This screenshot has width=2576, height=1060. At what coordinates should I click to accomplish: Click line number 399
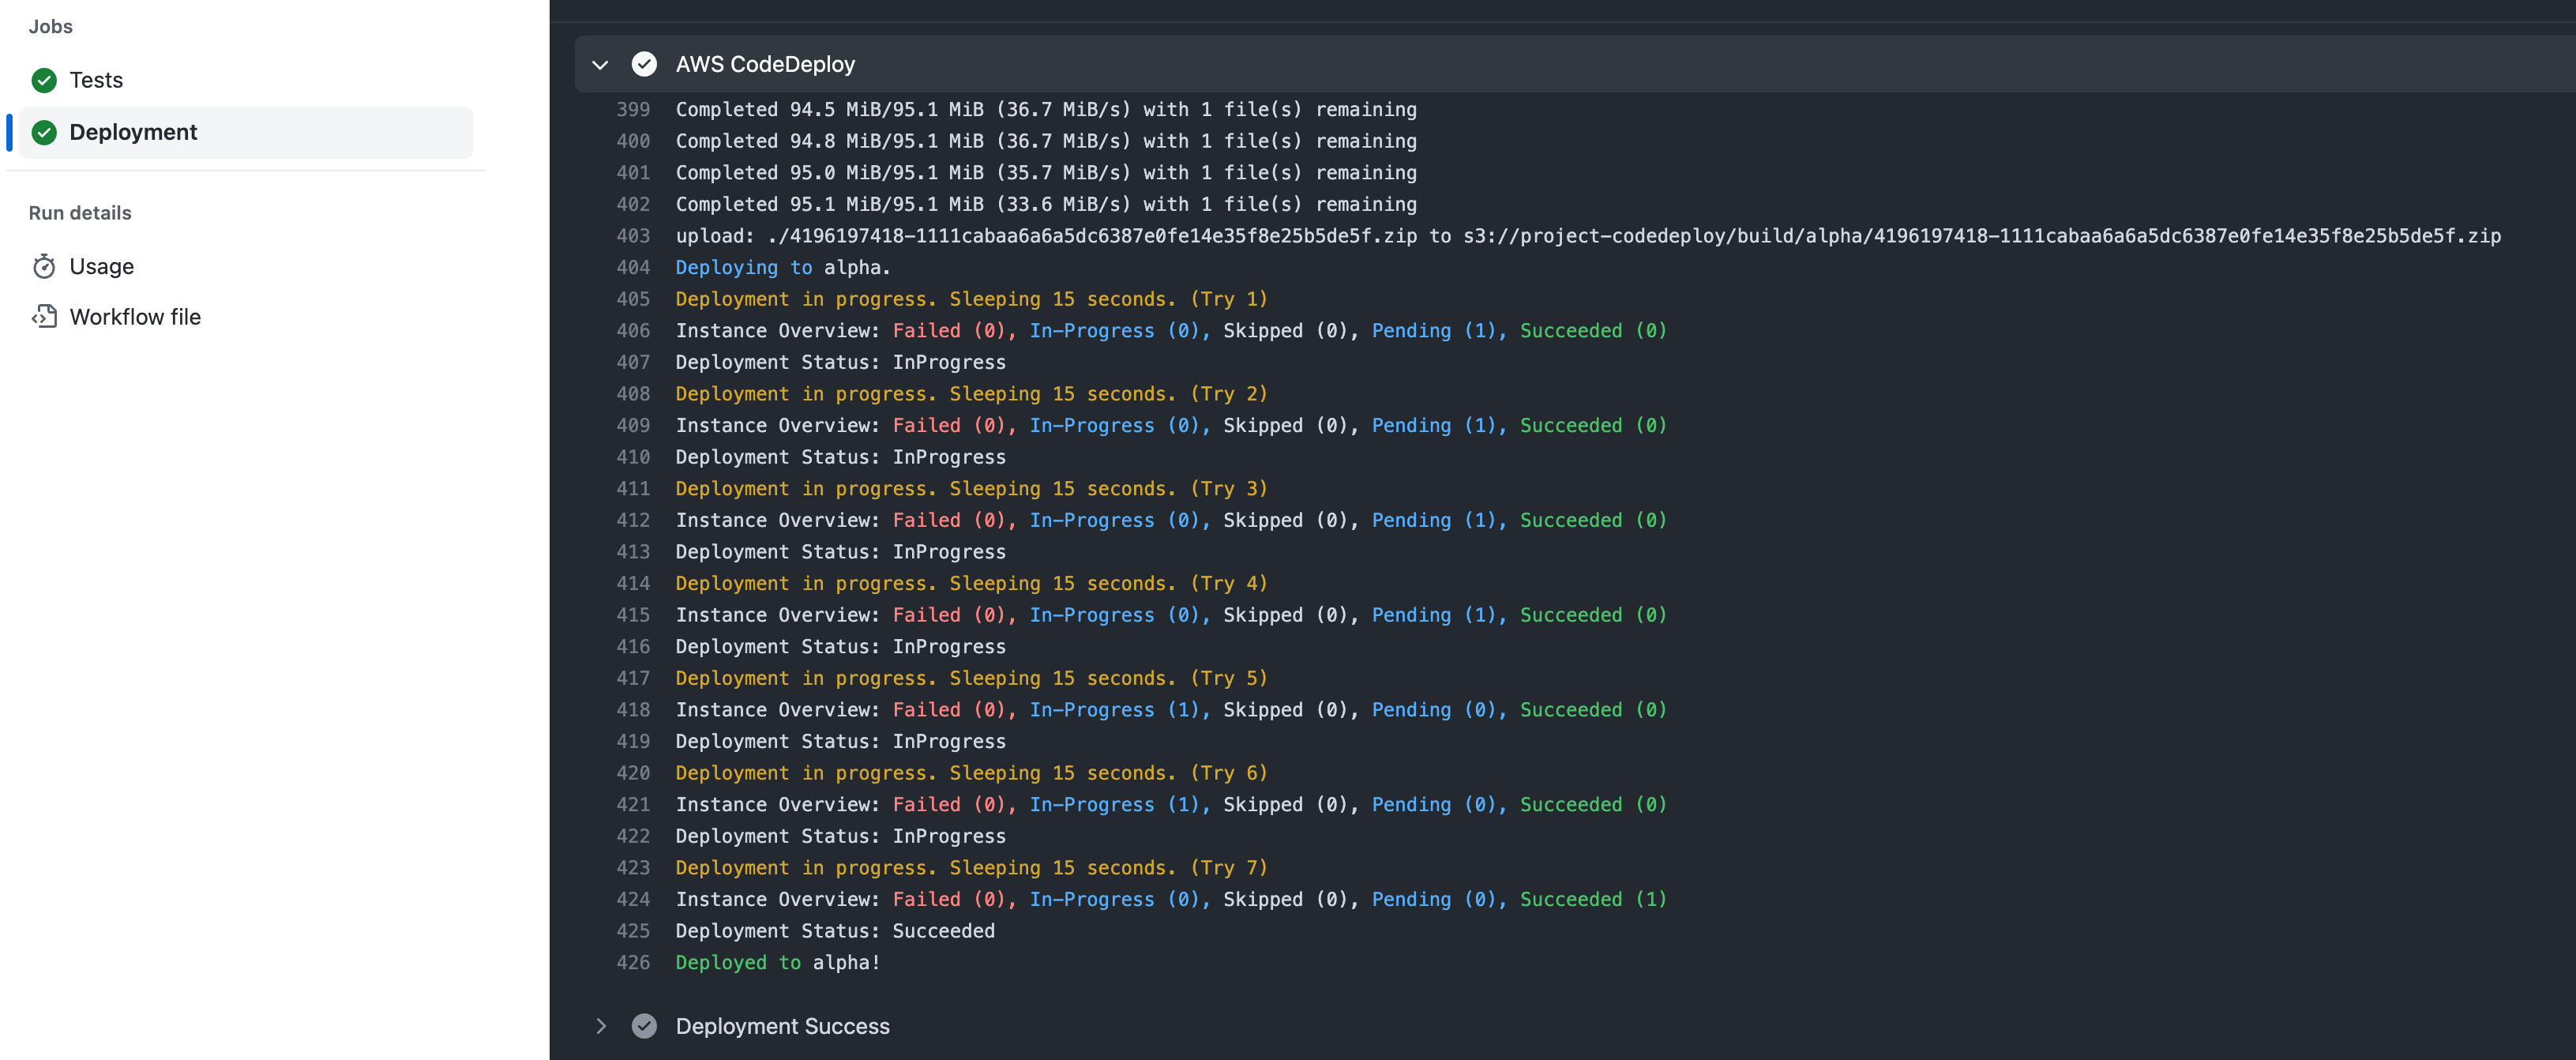point(633,109)
